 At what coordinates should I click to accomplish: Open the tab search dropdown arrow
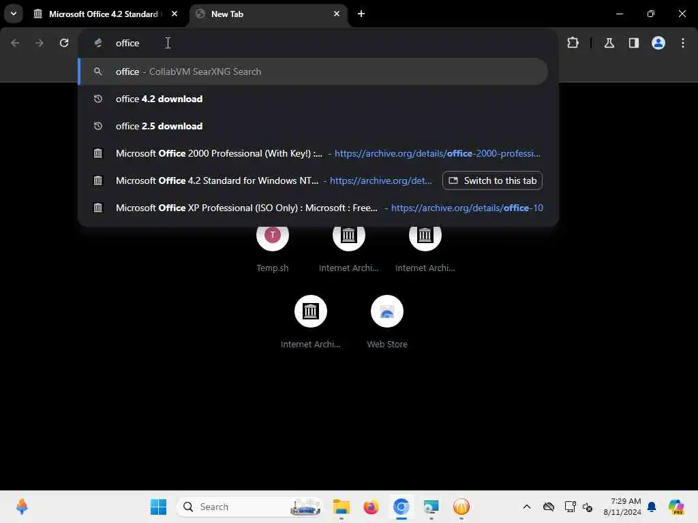click(x=14, y=14)
